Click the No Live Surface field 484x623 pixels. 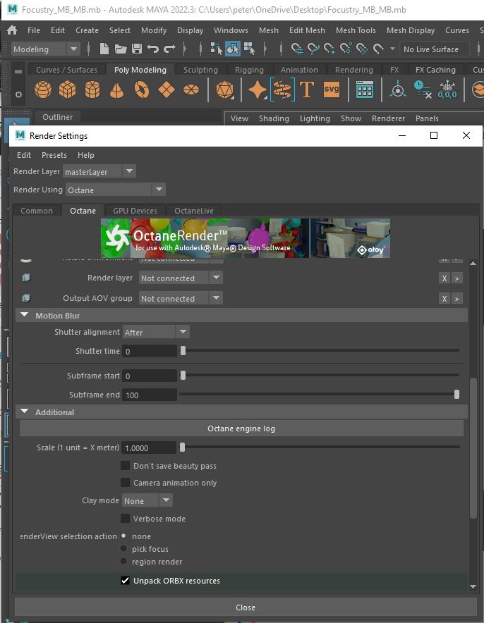[435, 49]
